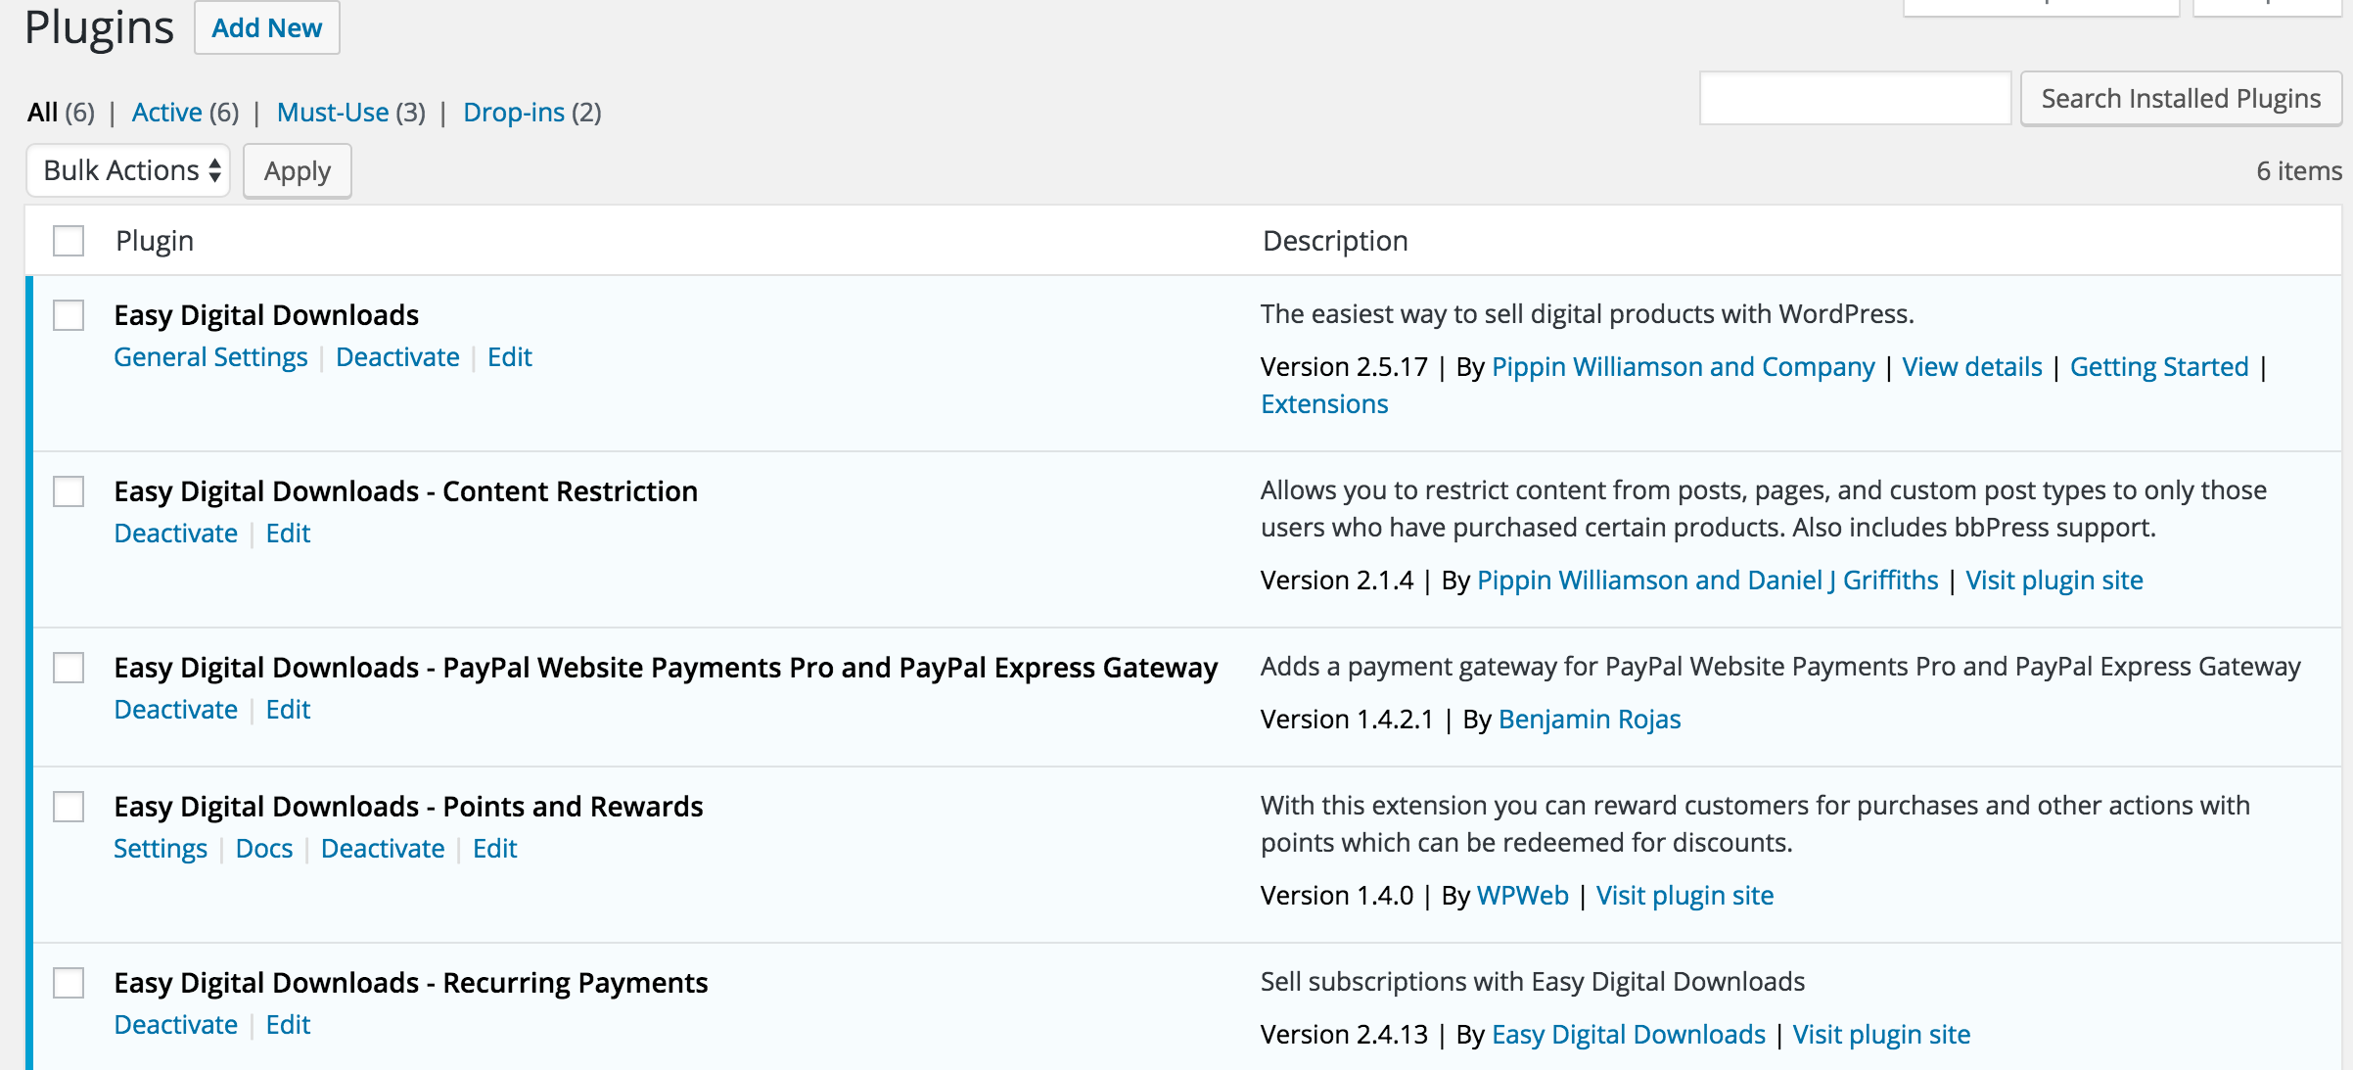2353x1070 pixels.
Task: Edit the Recurring Payments plugin
Action: coord(288,1025)
